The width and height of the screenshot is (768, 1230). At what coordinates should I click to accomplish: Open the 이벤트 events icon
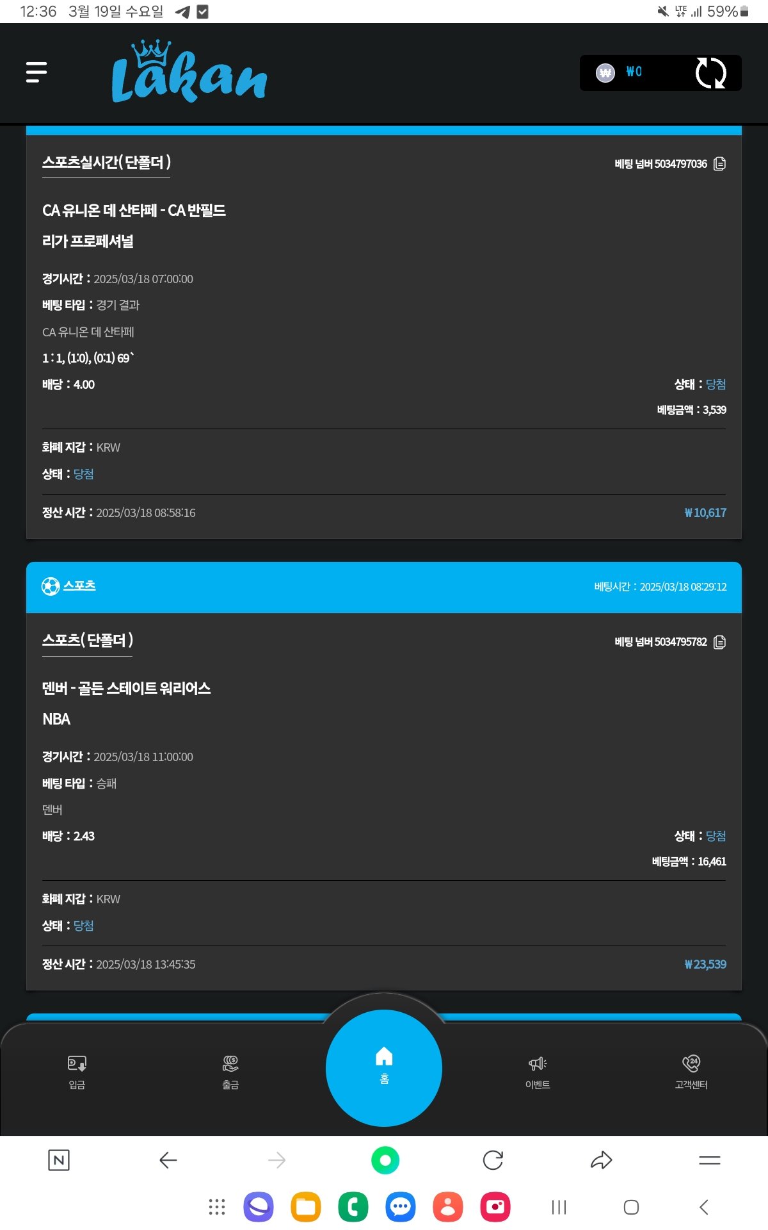click(538, 1071)
